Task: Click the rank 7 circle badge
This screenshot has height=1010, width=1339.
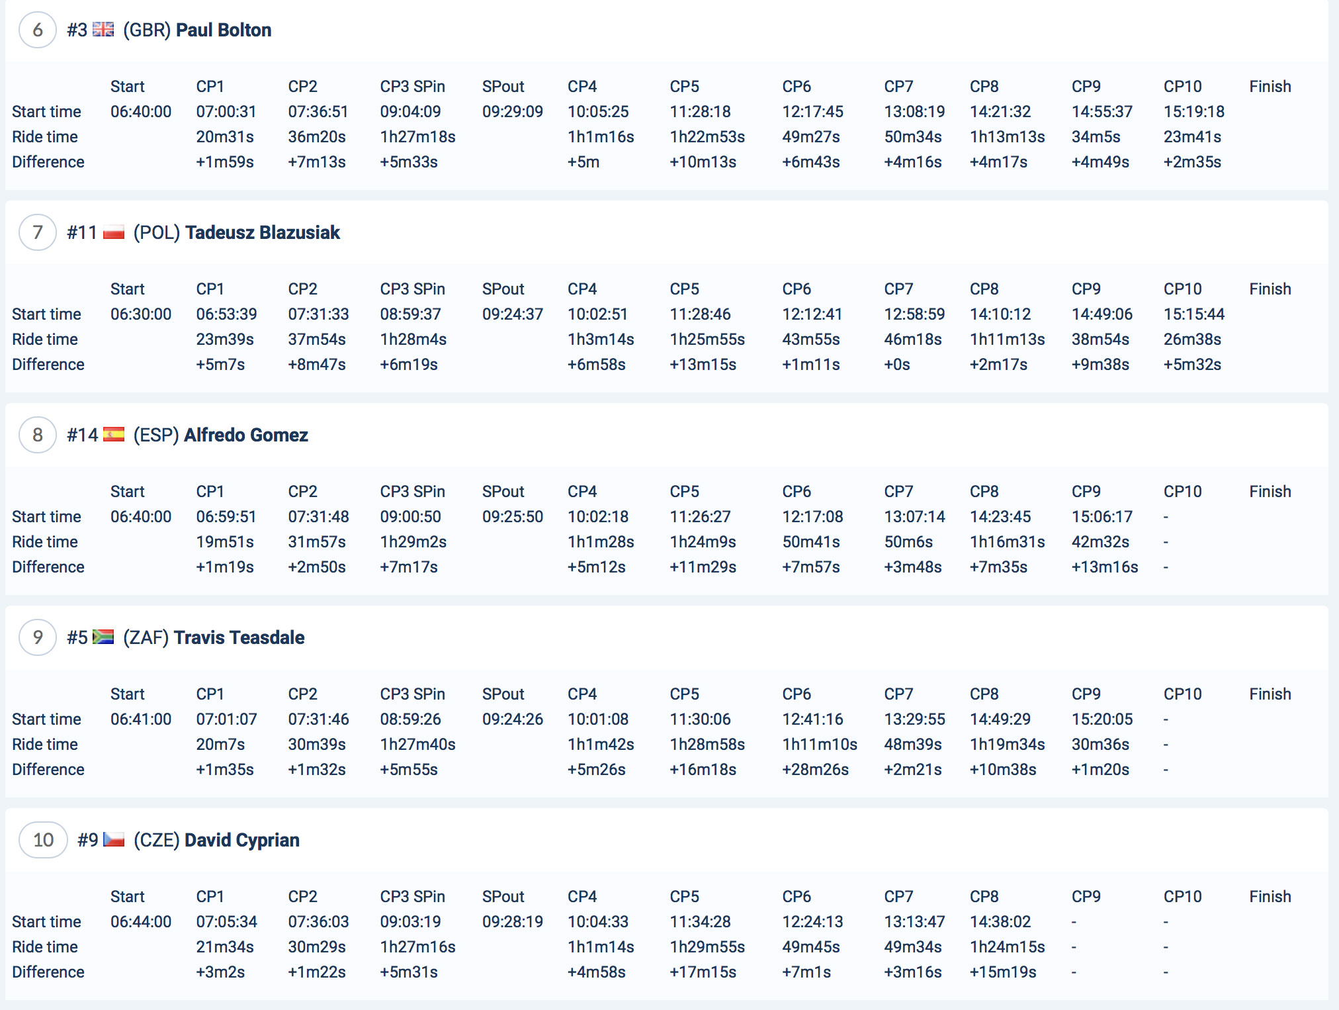Action: 38,232
